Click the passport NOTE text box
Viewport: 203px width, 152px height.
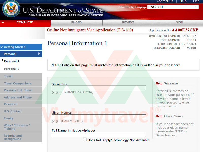pyautogui.click(x=124, y=65)
